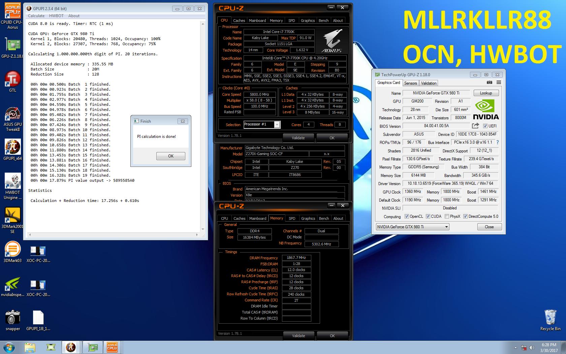Click the GPU name field NVIDIA GeForce GTX 980 Ti
The width and height of the screenshot is (566, 354).
coord(436,93)
